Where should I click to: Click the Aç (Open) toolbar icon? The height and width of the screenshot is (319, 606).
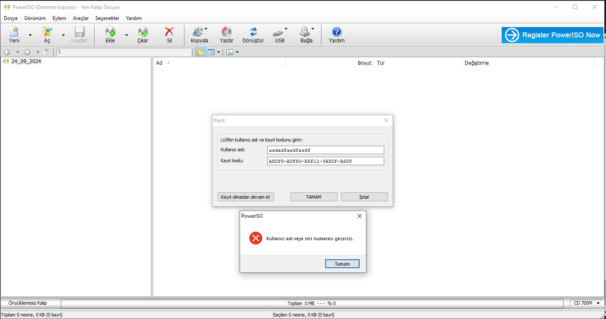[47, 35]
